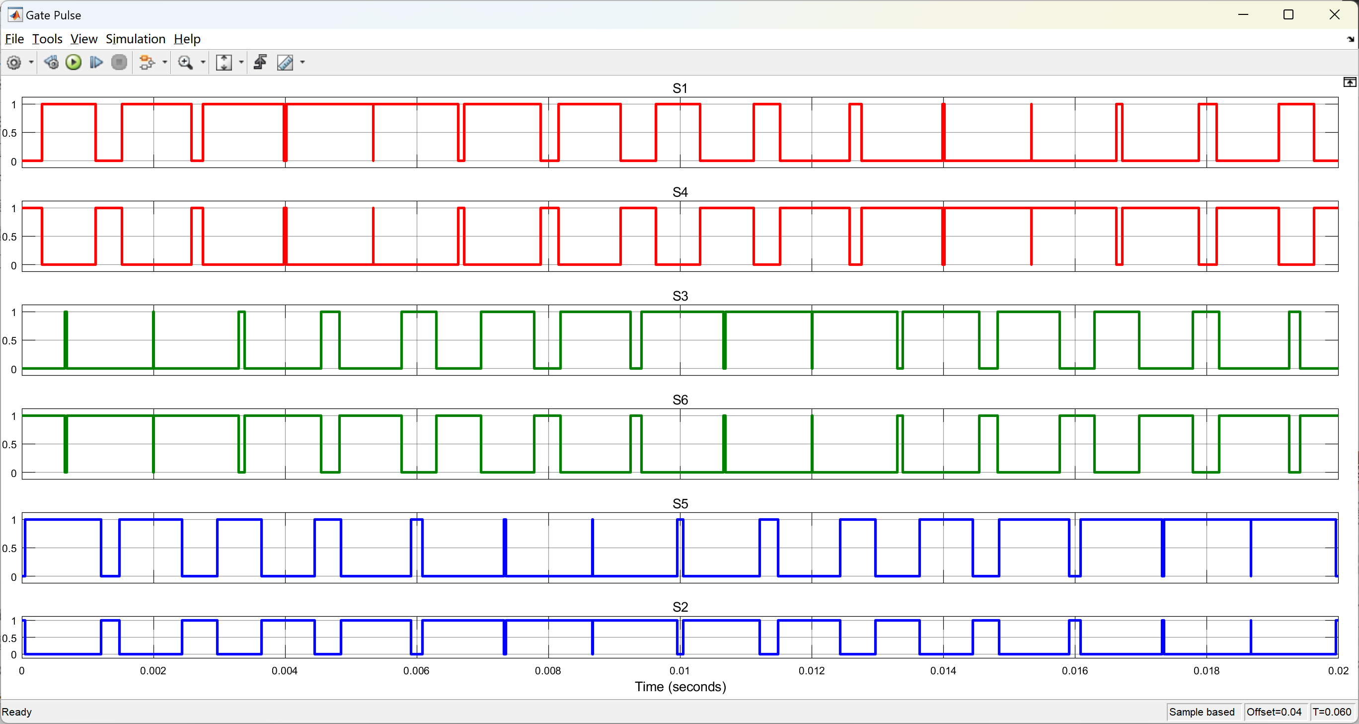Click the Scale Y-Axis Limits icon

click(x=224, y=63)
